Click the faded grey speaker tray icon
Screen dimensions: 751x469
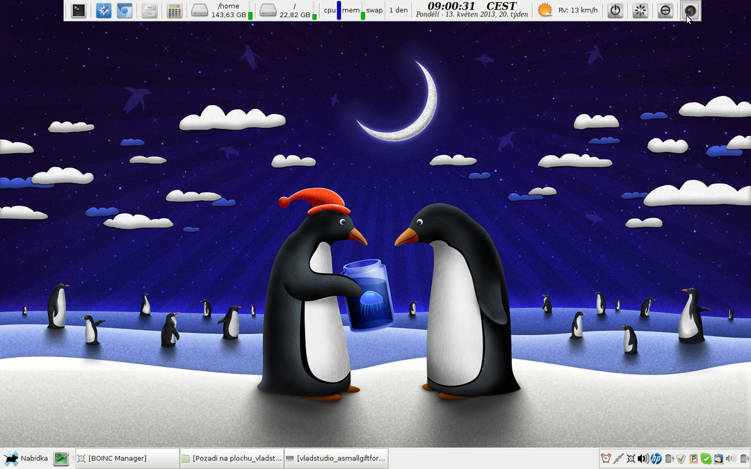[x=730, y=459]
